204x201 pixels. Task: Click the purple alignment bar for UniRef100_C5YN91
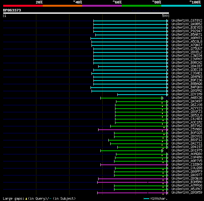[x=133, y=130]
